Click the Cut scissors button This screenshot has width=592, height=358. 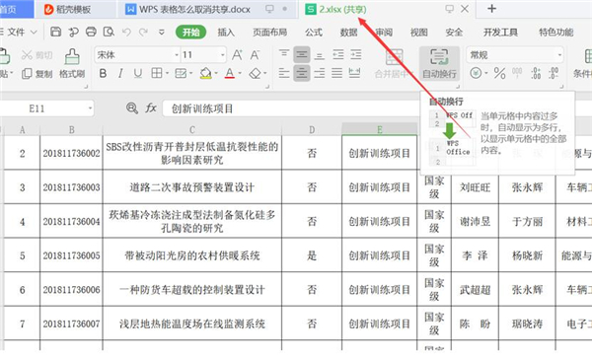[x=37, y=55]
